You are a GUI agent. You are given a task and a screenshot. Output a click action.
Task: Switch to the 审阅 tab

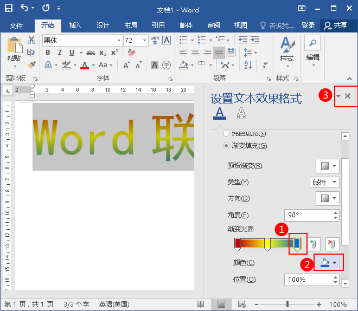tap(214, 25)
